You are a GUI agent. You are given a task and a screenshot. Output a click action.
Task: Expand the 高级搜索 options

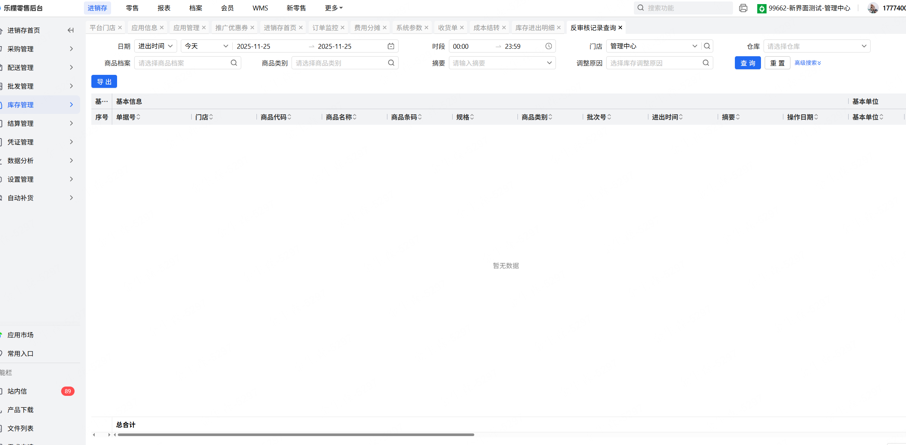(808, 63)
